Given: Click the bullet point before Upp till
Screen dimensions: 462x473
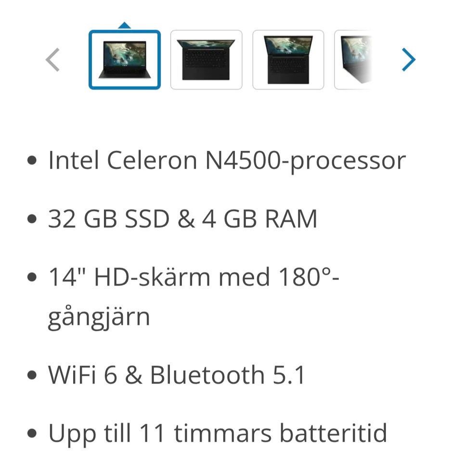Looking at the screenshot, I should click(x=32, y=434).
